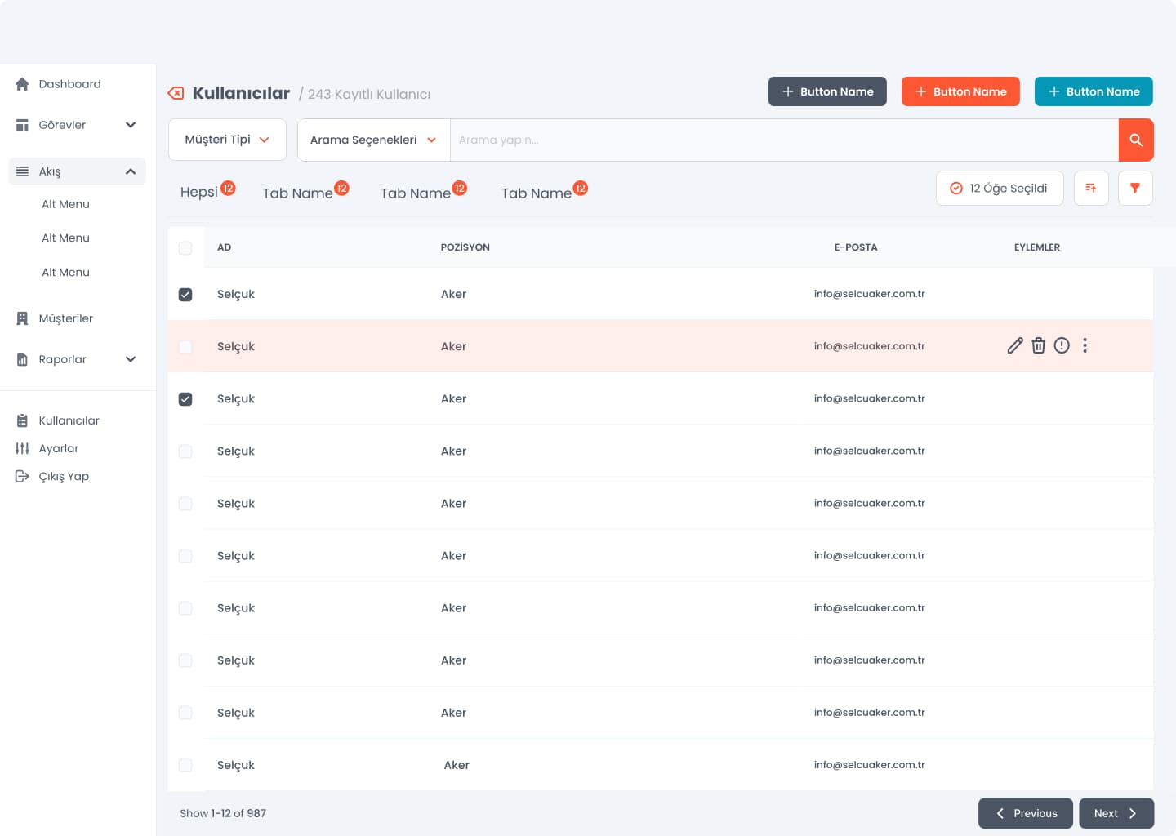Viewport: 1176px width, 836px height.
Task: Click the check circle icon in 12 Öğe Seçildi
Action: [956, 189]
